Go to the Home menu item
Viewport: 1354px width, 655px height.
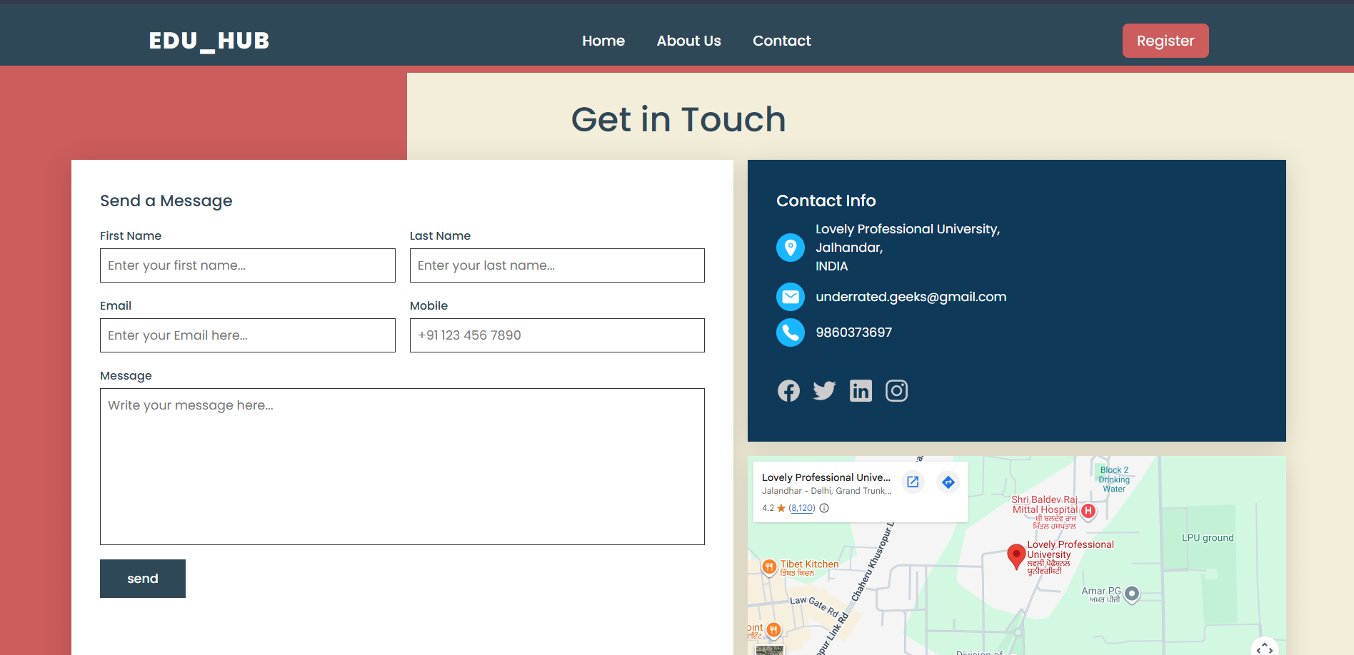(603, 41)
